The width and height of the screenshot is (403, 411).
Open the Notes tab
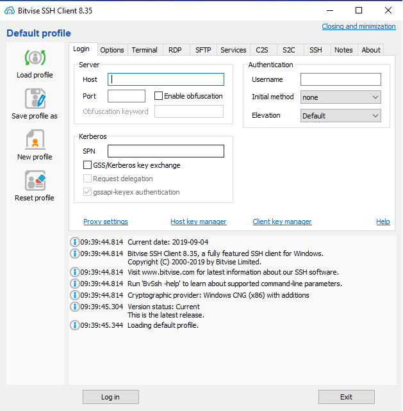[343, 50]
